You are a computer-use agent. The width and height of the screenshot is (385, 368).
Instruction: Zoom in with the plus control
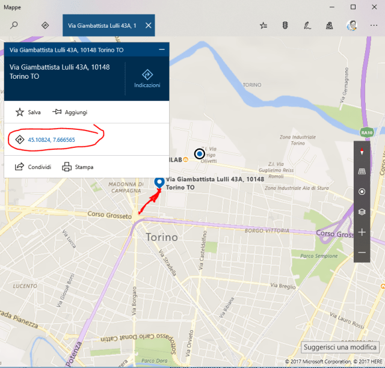click(x=362, y=232)
